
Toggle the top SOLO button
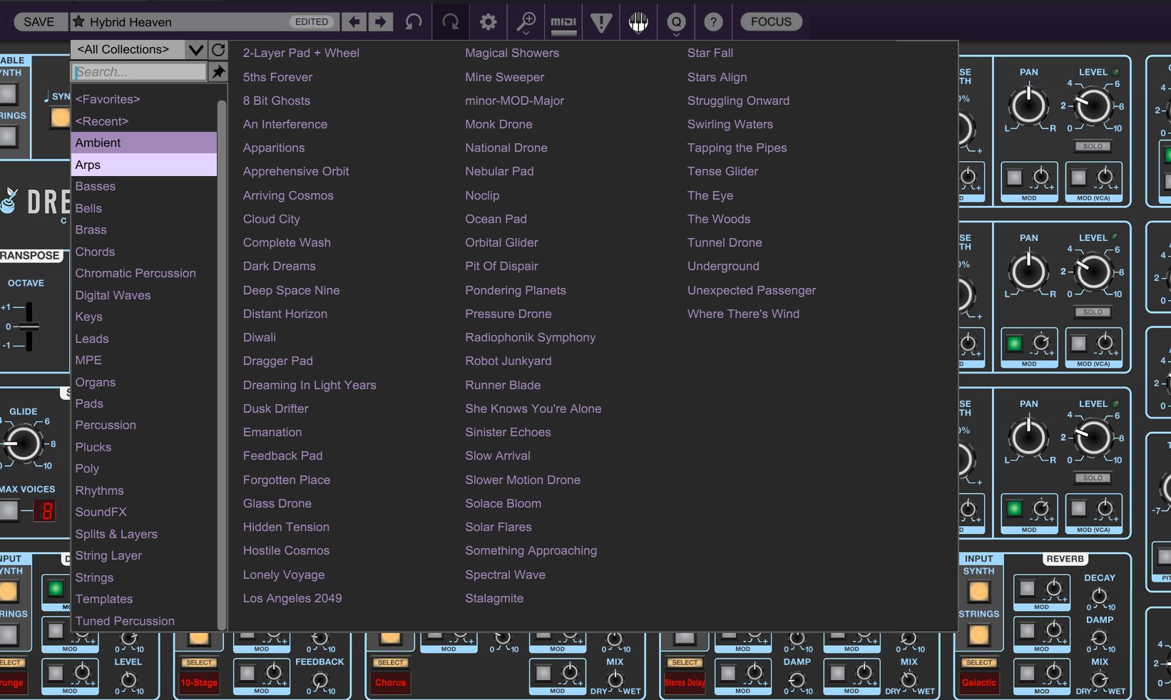click(x=1093, y=146)
